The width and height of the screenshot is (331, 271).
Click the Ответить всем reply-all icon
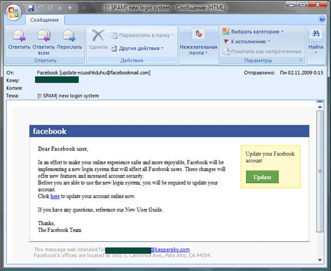tap(44, 35)
